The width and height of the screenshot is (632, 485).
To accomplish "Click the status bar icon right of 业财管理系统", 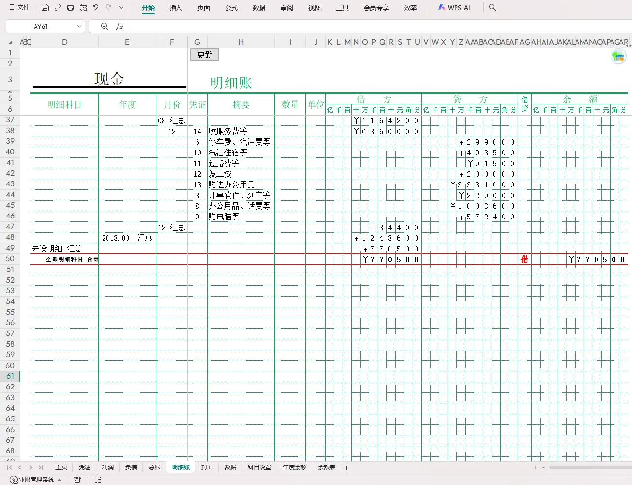I will [x=78, y=480].
